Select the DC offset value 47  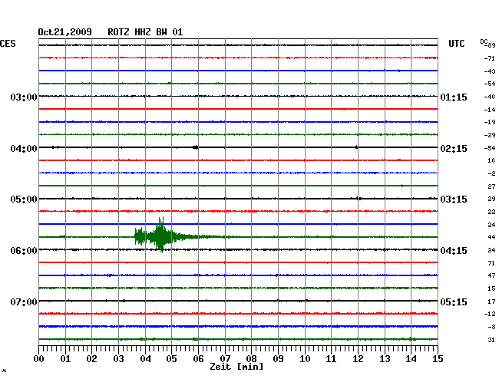491,275
